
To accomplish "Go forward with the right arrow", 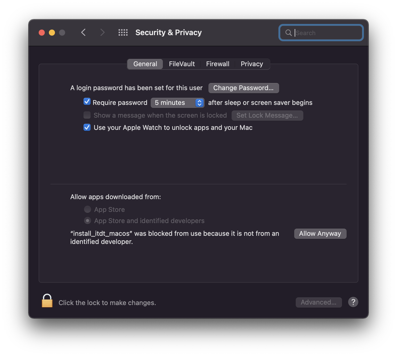I will click(102, 33).
